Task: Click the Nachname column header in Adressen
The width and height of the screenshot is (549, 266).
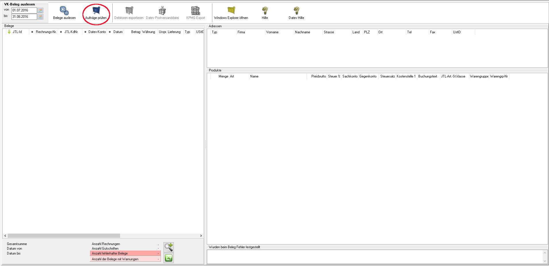Action: pyautogui.click(x=303, y=32)
